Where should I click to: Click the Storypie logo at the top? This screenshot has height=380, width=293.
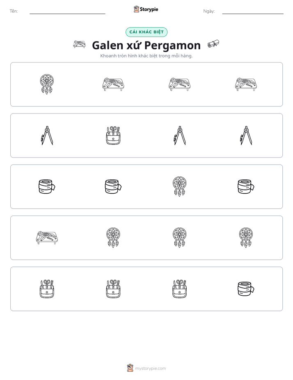tap(146, 9)
